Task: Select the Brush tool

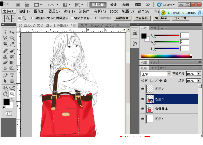Action: tap(12, 50)
